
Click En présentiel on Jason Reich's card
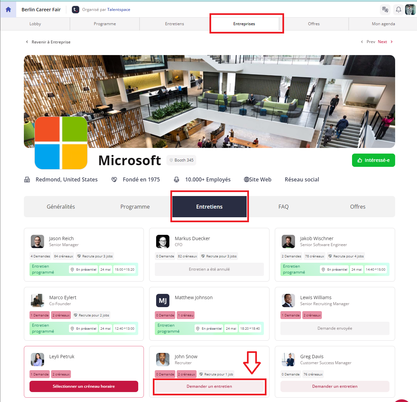pyautogui.click(x=84, y=269)
